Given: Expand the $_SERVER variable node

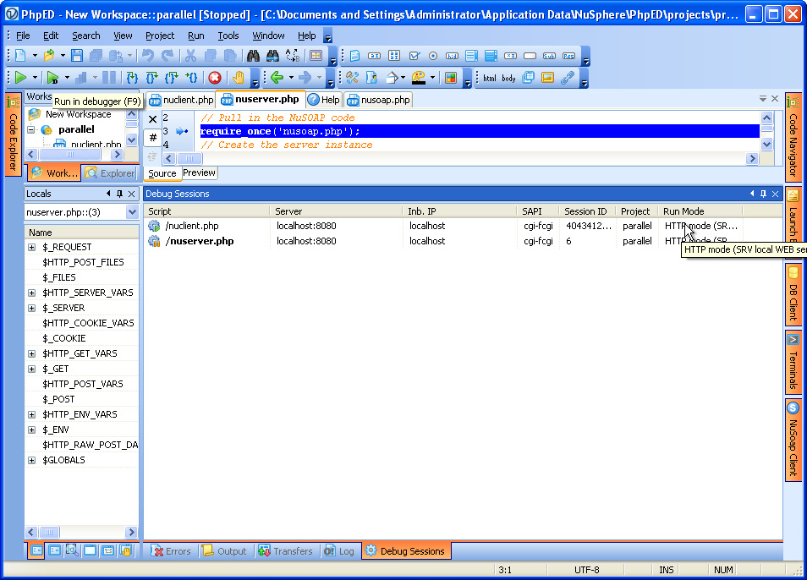Looking at the screenshot, I should coord(32,308).
